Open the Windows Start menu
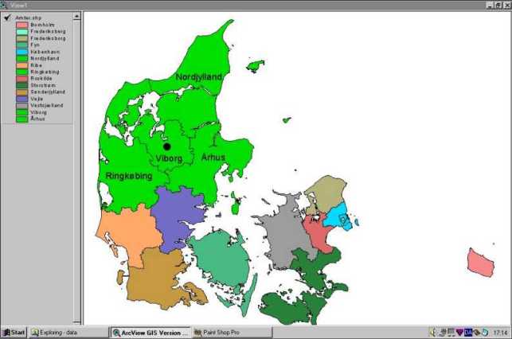The image size is (512, 339). coord(14,333)
